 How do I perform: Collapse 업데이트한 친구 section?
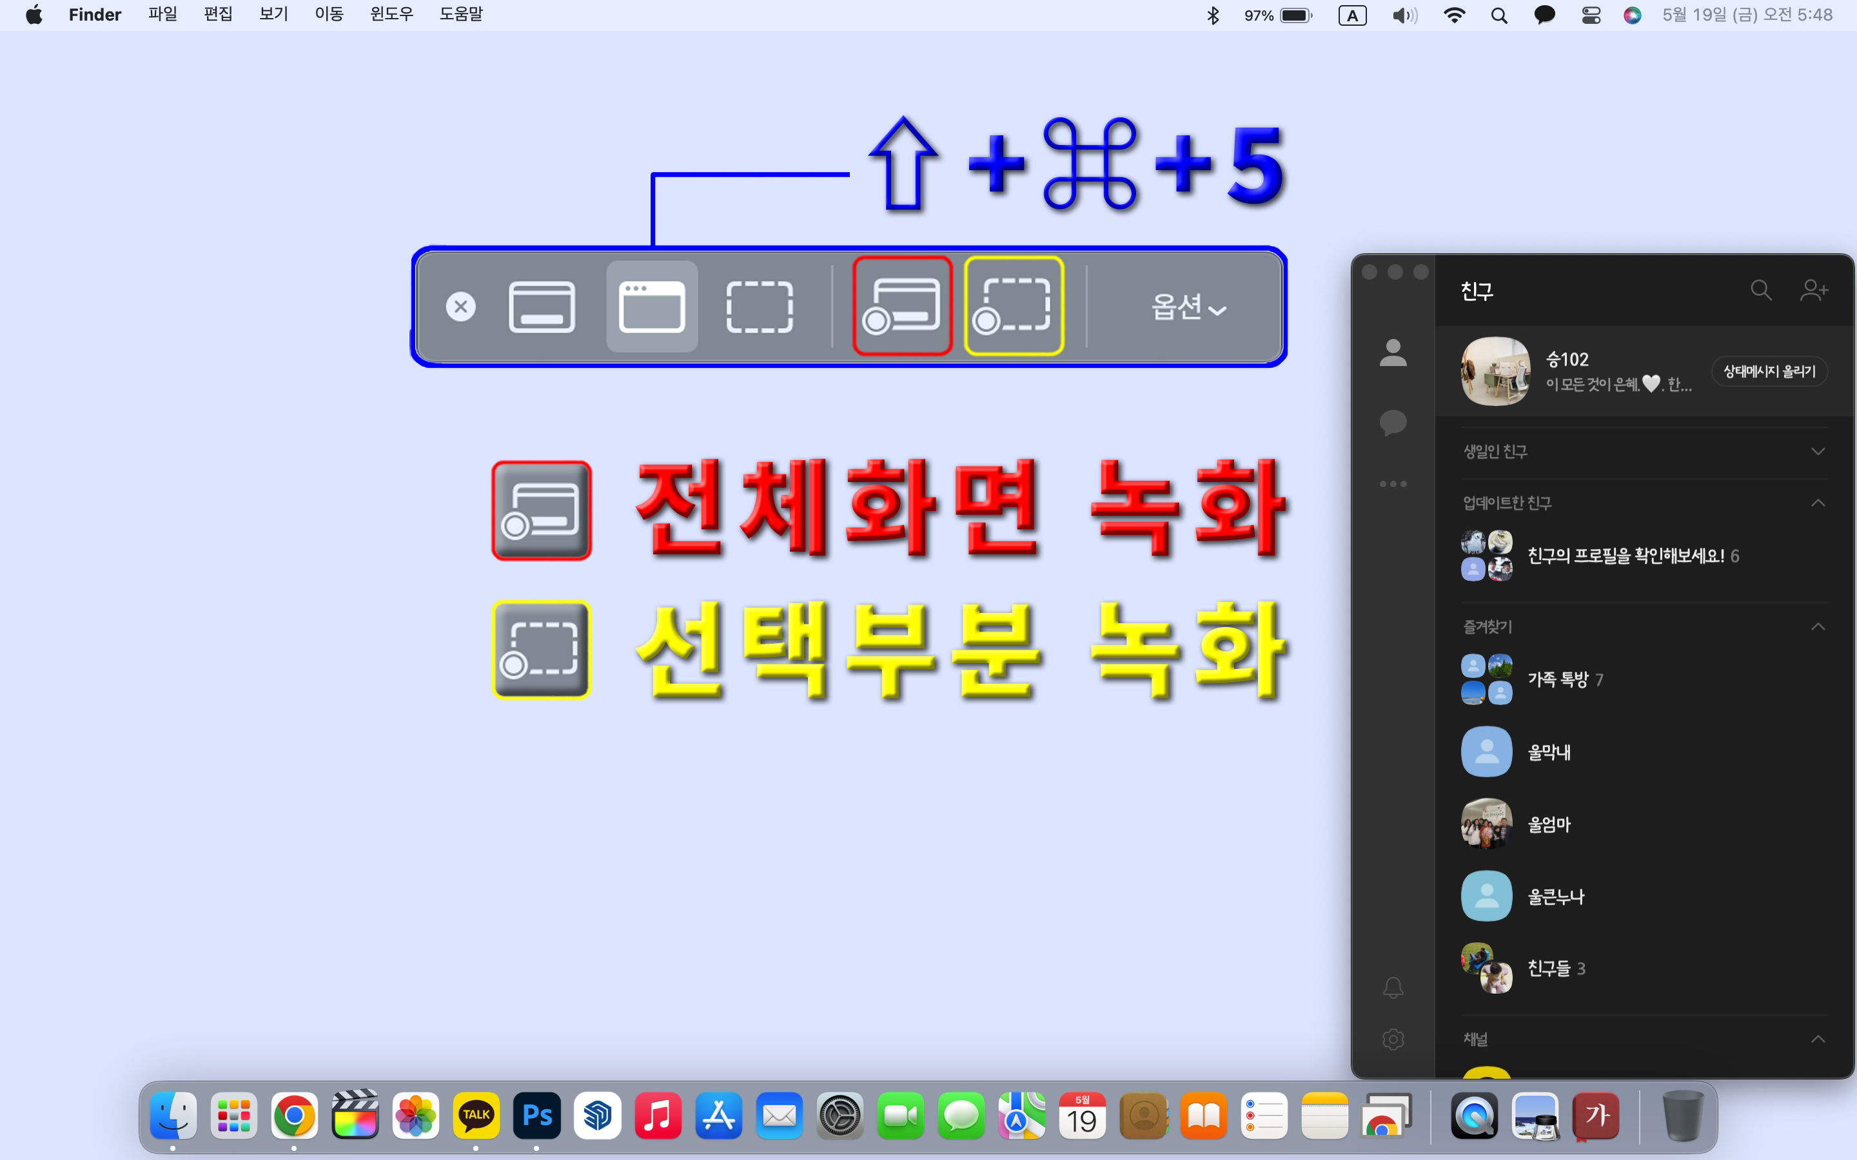coord(1817,503)
